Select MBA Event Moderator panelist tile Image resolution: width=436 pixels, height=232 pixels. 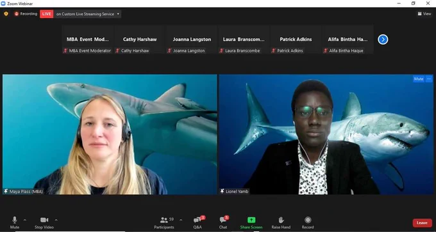tap(88, 40)
